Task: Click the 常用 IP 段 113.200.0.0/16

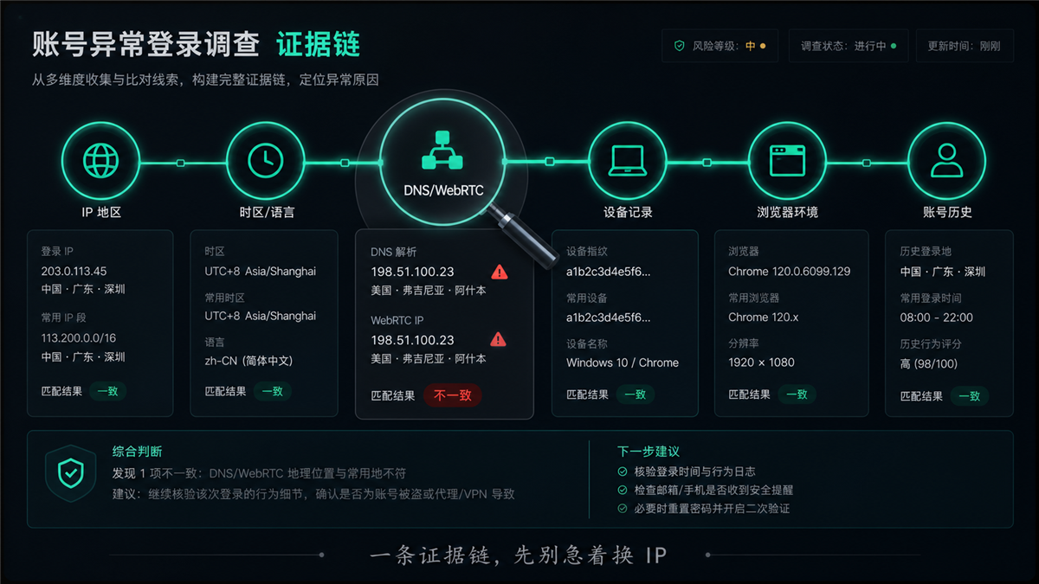Action: (x=79, y=338)
